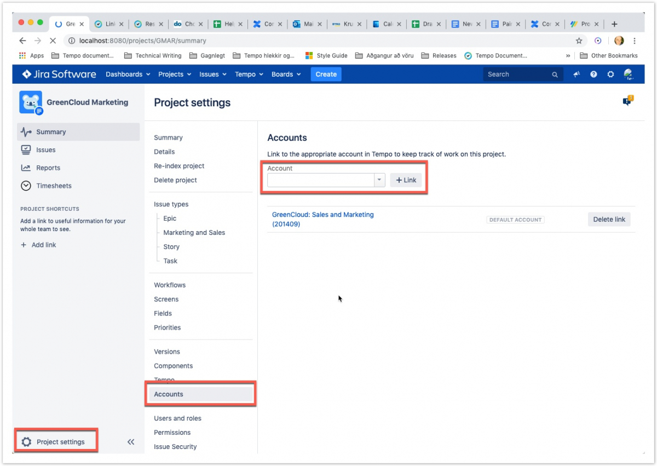Bookmark page with the star icon
Screen dimensions: 657x466
[579, 41]
